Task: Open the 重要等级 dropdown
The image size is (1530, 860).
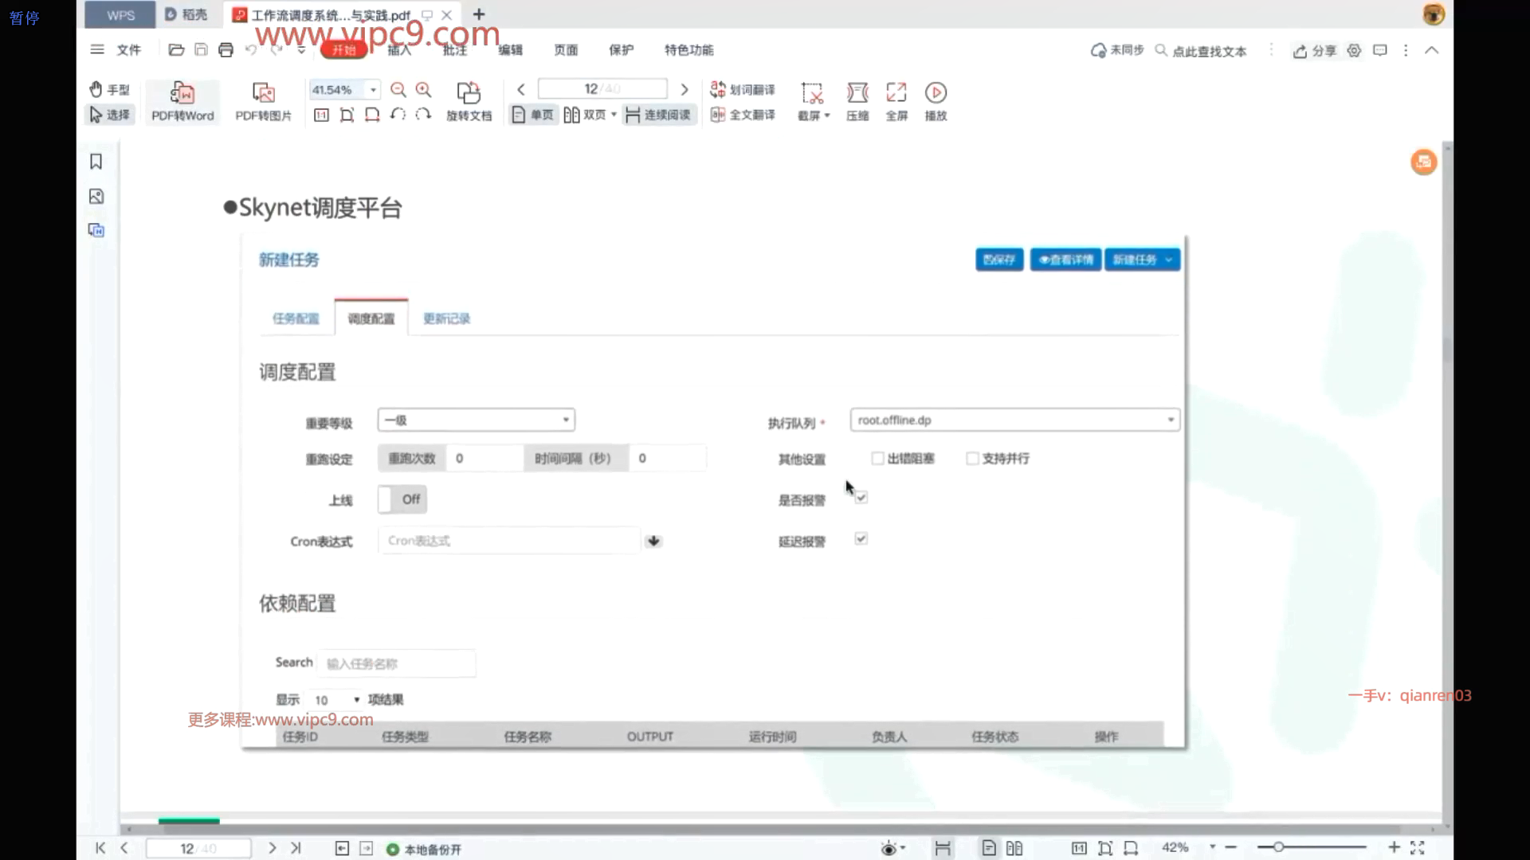Action: (476, 420)
